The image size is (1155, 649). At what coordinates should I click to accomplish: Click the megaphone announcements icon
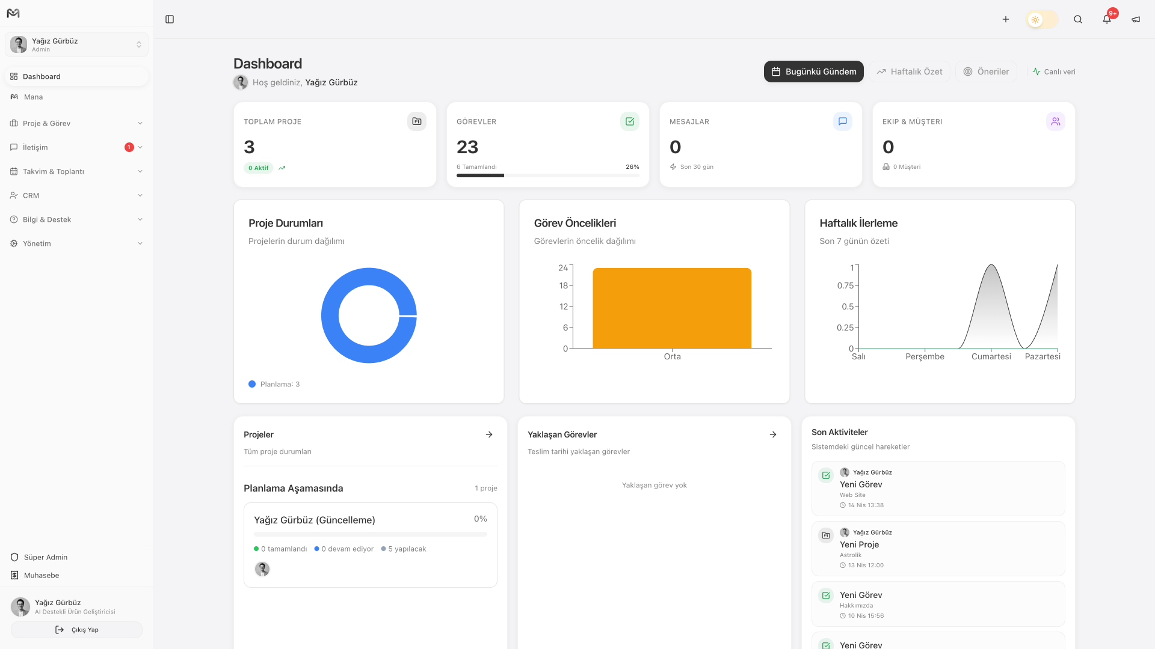[1135, 19]
